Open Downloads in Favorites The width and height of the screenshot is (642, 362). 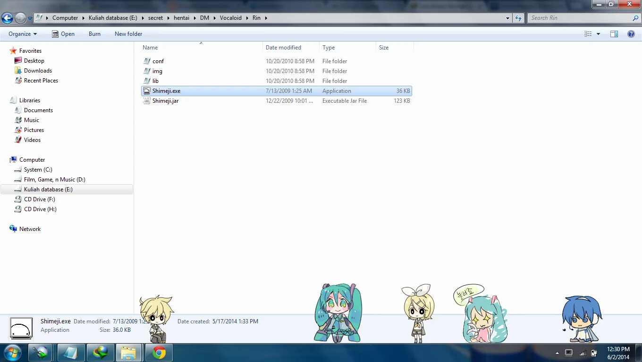[x=38, y=71]
